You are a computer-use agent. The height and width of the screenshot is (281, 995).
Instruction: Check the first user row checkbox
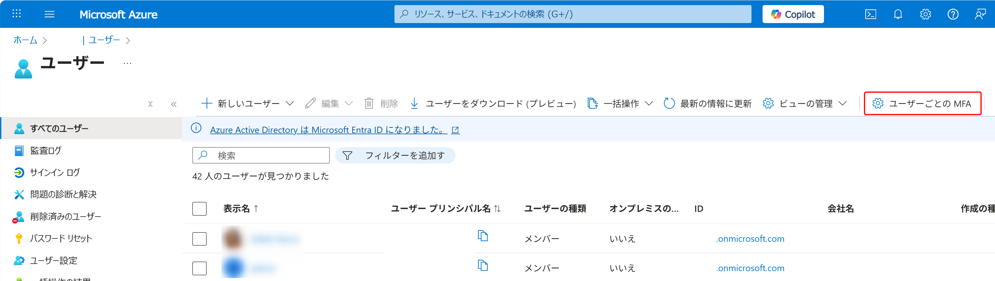click(199, 238)
